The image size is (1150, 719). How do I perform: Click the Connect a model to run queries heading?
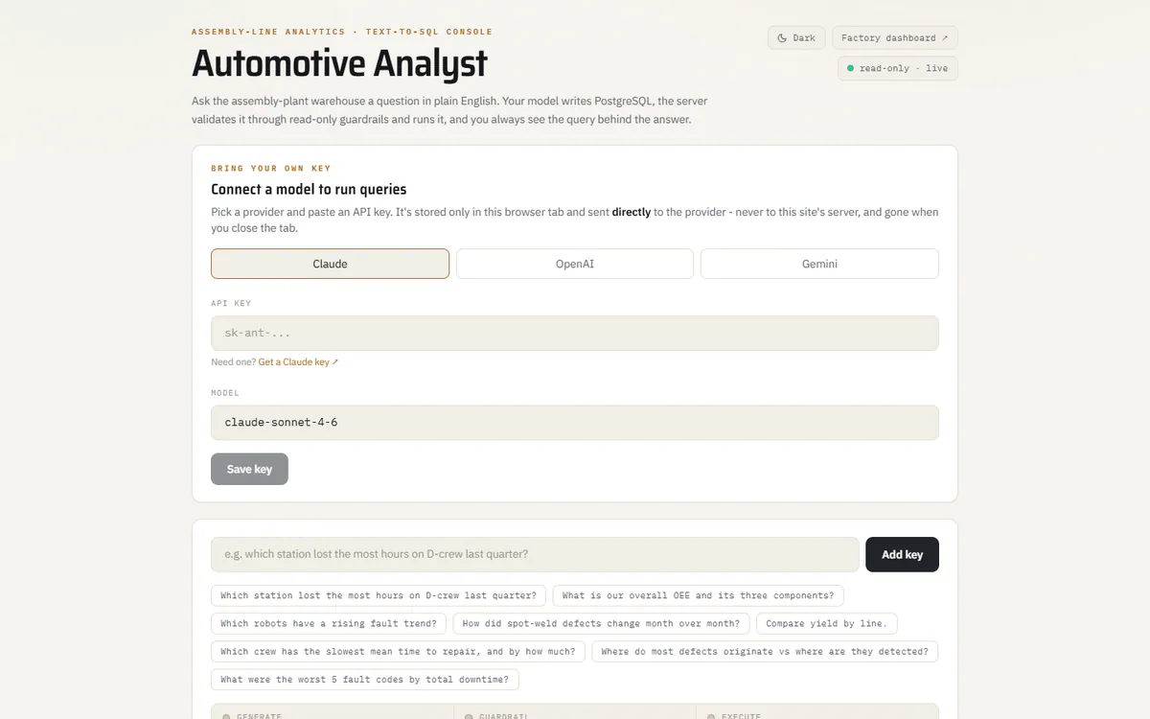pyautogui.click(x=309, y=190)
